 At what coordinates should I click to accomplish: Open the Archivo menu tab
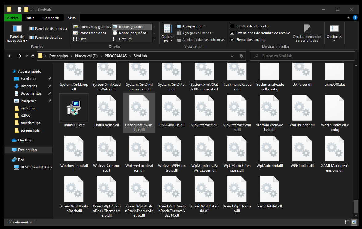tap(13, 18)
